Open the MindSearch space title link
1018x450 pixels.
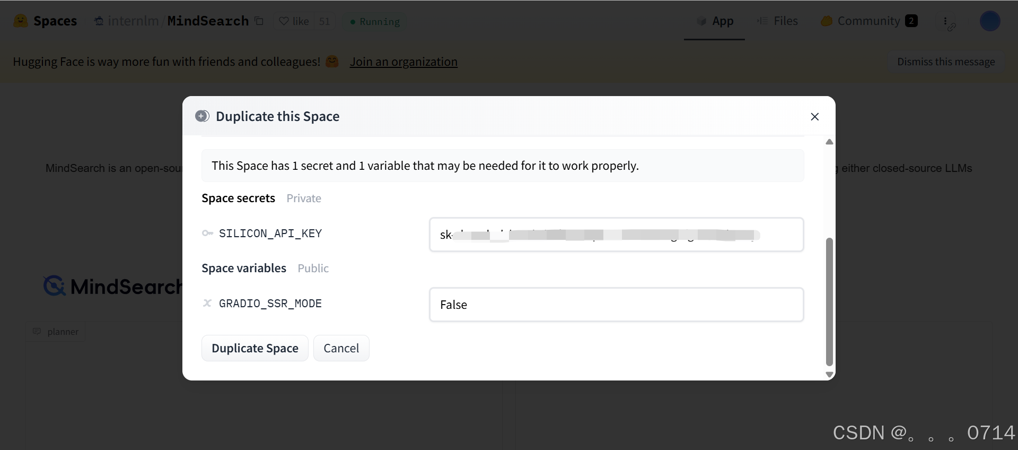tap(208, 21)
